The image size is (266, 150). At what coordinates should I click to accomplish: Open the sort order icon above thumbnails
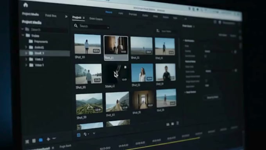[158, 31]
